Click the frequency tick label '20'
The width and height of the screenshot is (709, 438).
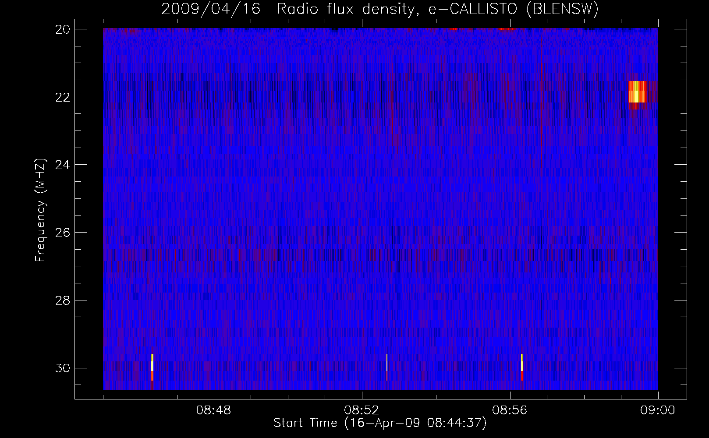[x=63, y=29]
